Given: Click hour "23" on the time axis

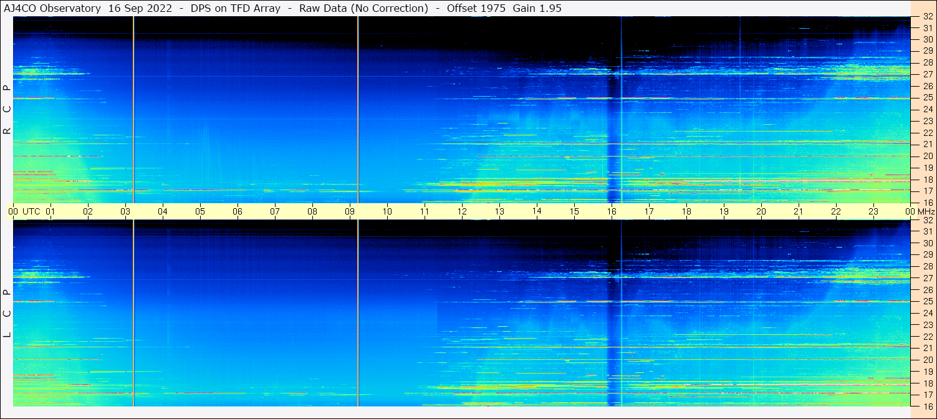Looking at the screenshot, I should (x=873, y=211).
